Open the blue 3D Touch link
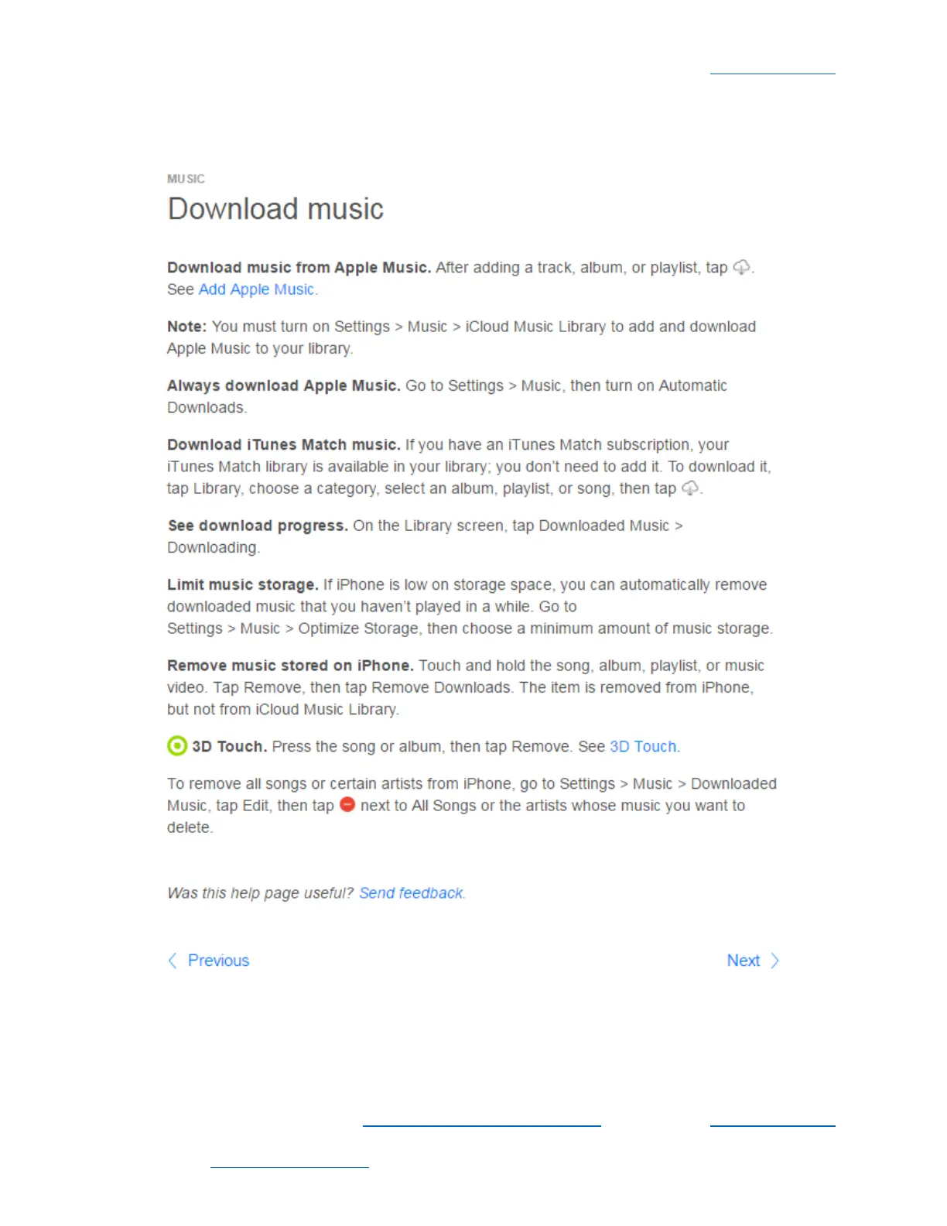 pyautogui.click(x=643, y=746)
